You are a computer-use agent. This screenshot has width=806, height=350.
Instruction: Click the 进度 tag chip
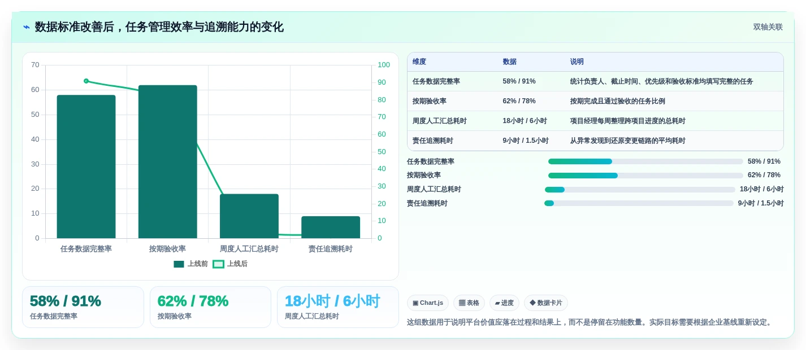(504, 303)
